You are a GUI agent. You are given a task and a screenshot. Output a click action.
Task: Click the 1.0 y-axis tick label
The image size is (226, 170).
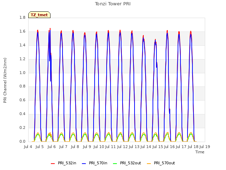[x=22, y=73]
